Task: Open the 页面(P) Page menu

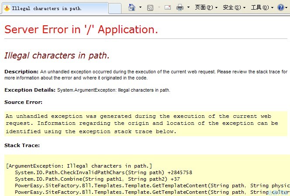Action: [206, 7]
